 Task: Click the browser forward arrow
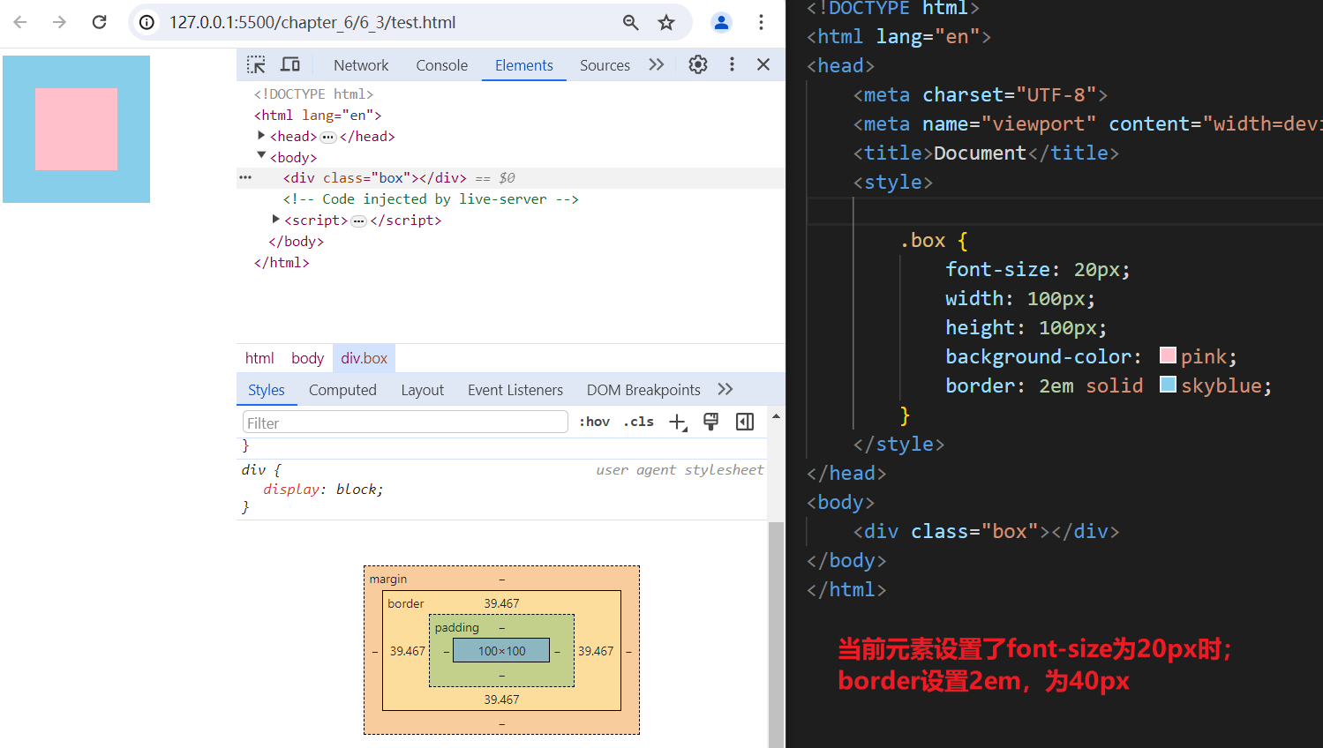(x=59, y=22)
